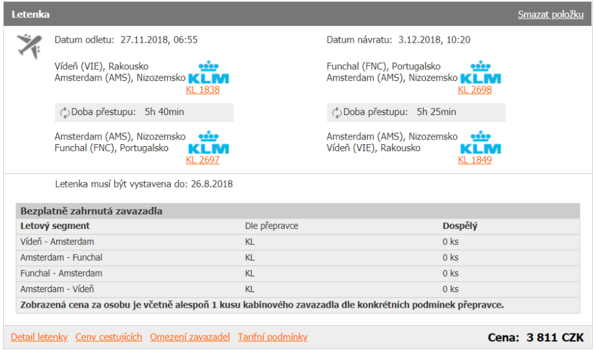Click the KLM logo above flight KL 2697

(x=209, y=143)
